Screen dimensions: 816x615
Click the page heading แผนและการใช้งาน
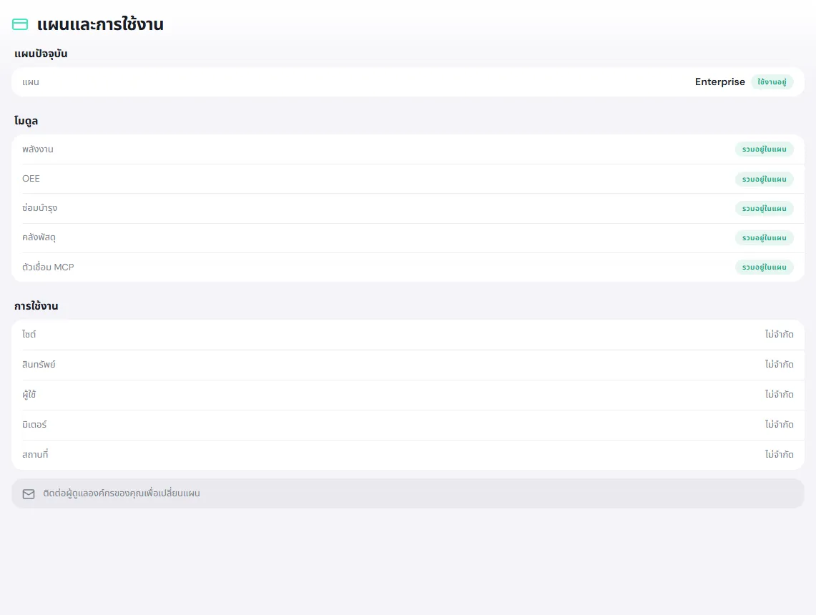[100, 24]
